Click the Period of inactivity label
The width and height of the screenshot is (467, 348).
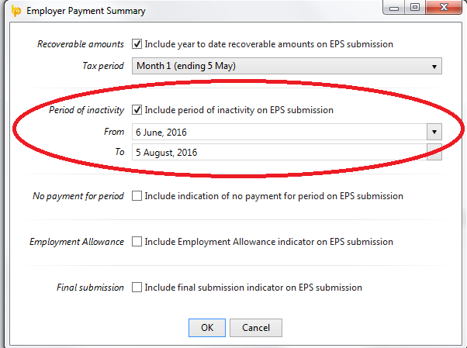coord(86,110)
